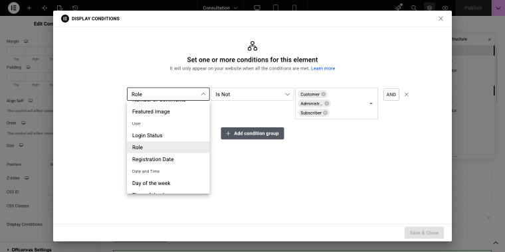Click the CSS ID input field
The image size is (505, 252).
[x=50, y=192]
